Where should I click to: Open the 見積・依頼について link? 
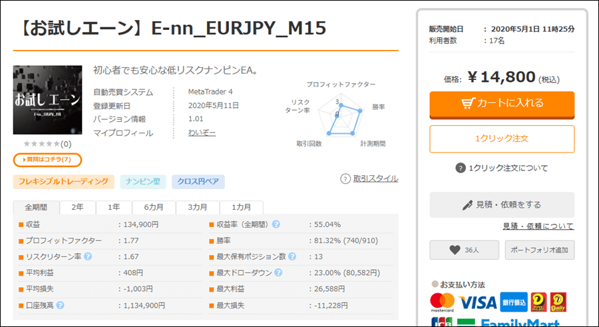[538, 226]
